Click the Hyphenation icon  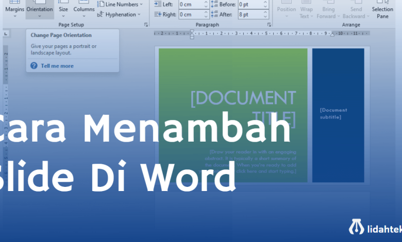click(x=100, y=14)
